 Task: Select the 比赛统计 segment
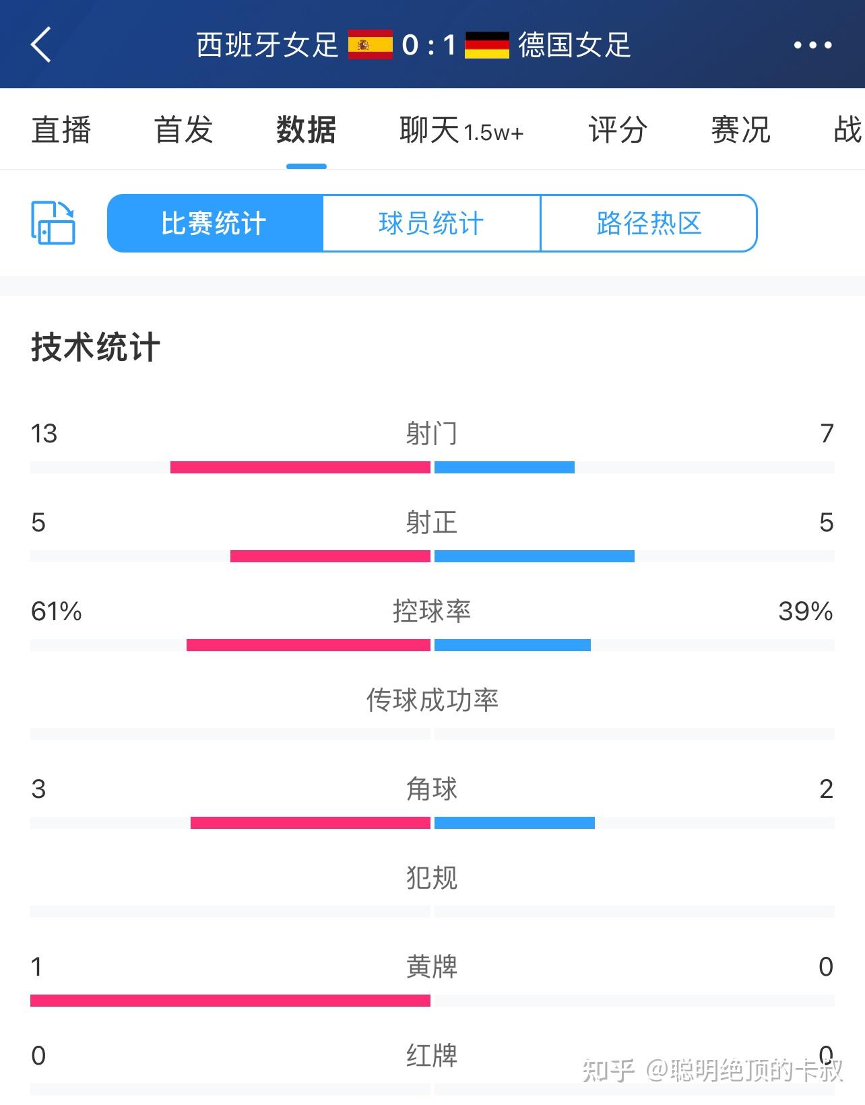click(x=215, y=224)
